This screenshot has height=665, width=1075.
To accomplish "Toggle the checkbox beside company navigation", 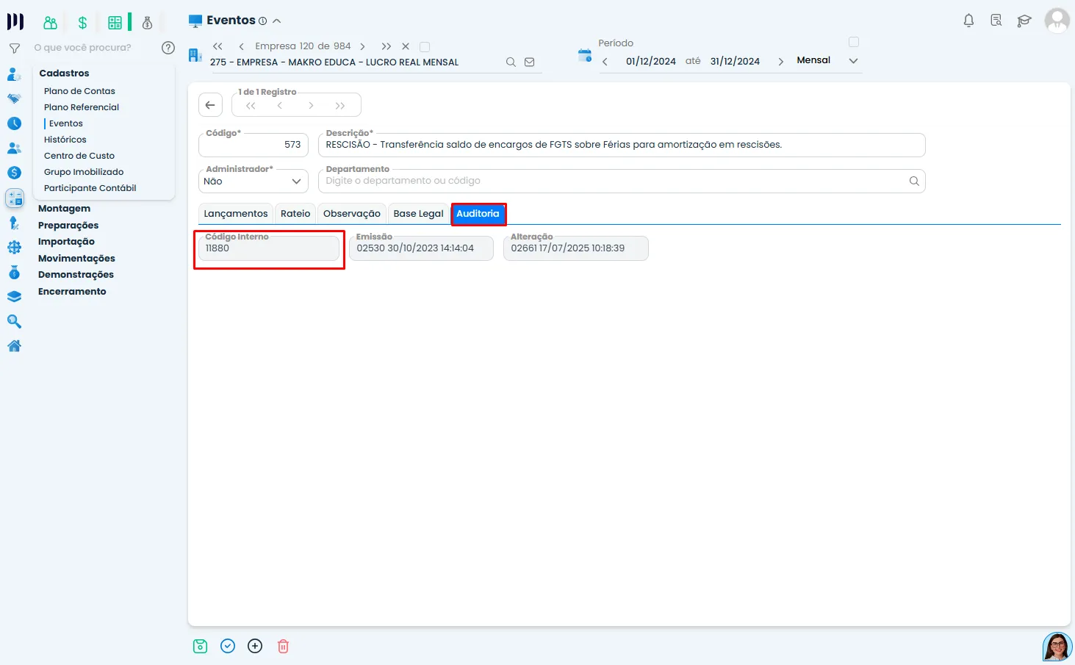I will point(425,47).
